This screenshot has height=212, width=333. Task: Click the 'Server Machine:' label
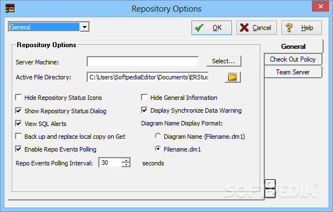coord(37,62)
